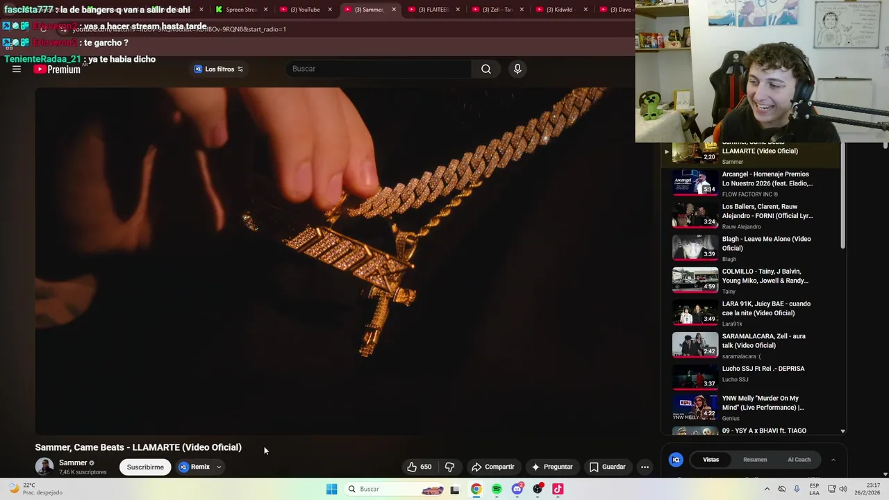
Task: Open Los Ballers FORNI video thumbnail
Action: (x=695, y=215)
